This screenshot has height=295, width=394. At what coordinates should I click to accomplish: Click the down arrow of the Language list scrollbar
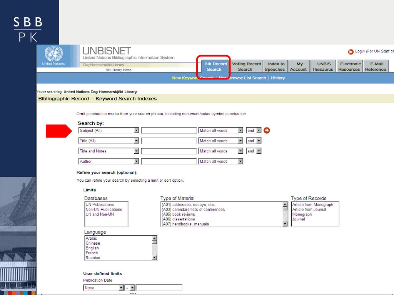coord(155,258)
